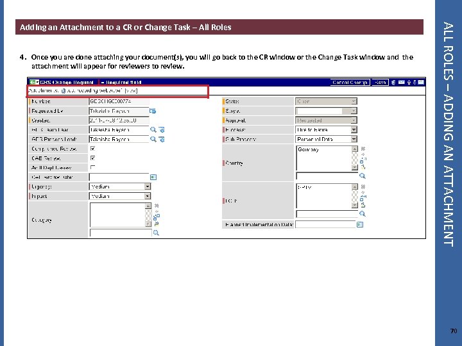Click the down arrow icon in header
Image resolution: width=462 pixels, height=346 pixels.
pos(415,83)
